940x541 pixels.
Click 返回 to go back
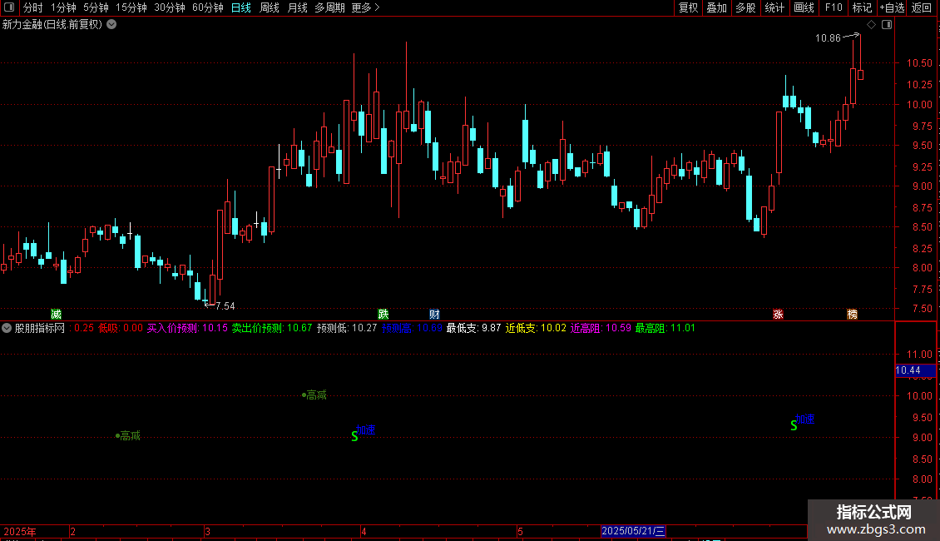coord(922,7)
